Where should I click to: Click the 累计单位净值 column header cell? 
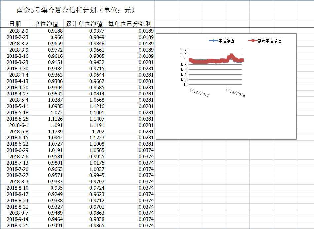click(84, 24)
